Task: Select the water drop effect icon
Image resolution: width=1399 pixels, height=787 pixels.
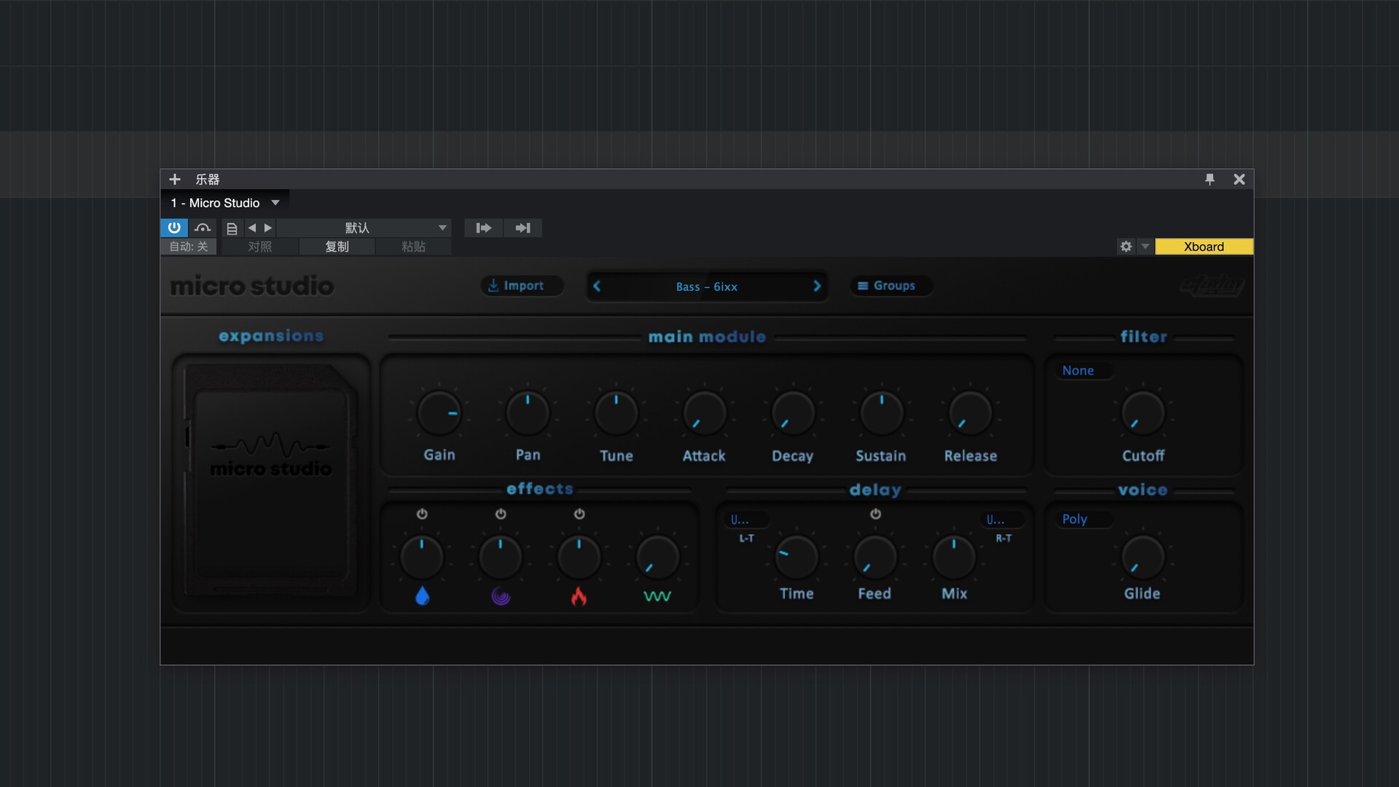Action: (423, 596)
